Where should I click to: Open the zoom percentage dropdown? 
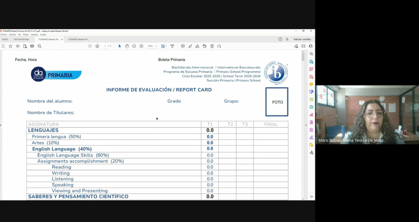156,46
